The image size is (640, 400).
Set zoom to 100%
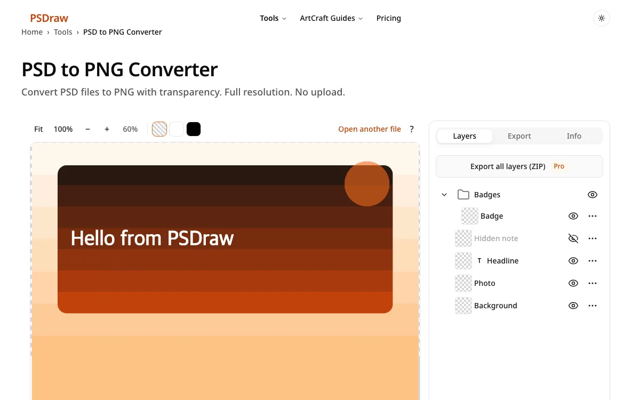63,129
